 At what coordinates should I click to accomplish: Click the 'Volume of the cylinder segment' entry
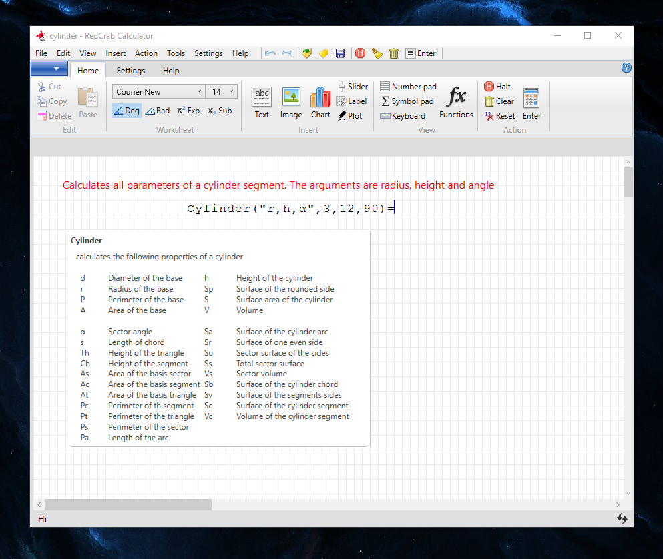292,416
